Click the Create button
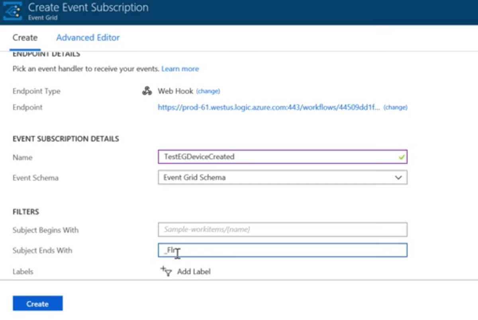This screenshot has height=320, width=478. (38, 304)
